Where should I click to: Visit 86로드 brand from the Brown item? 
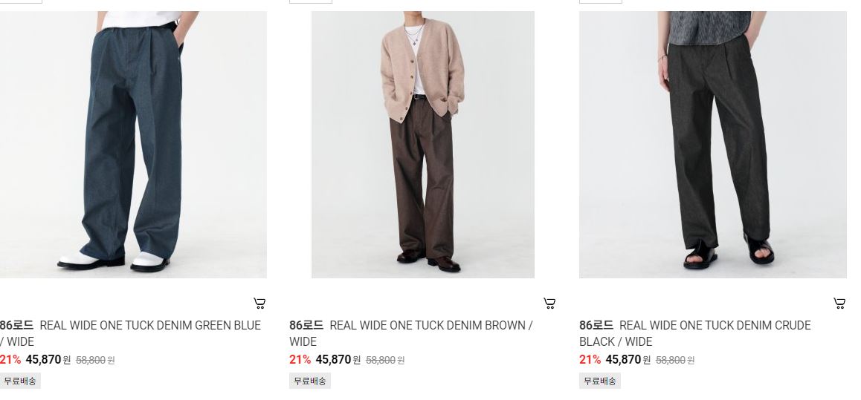click(306, 326)
